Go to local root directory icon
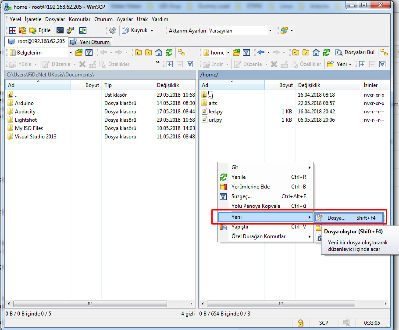The height and width of the screenshot is (330, 399). point(148,53)
